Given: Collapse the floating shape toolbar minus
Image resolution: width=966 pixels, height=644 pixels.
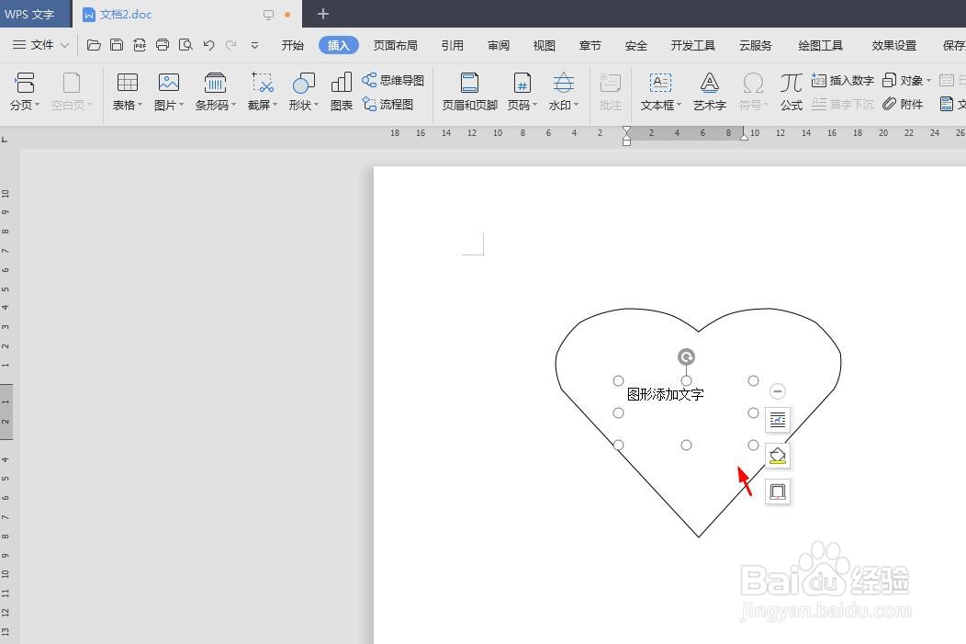Looking at the screenshot, I should 778,390.
